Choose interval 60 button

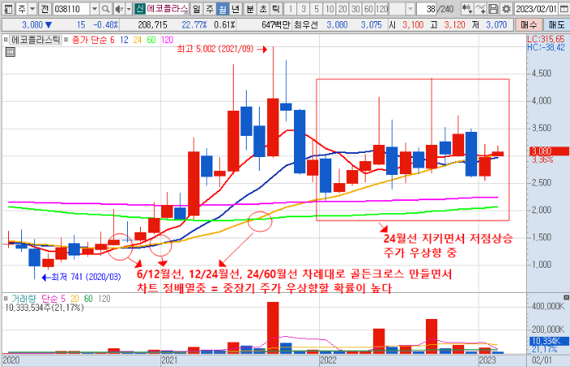coord(369,8)
